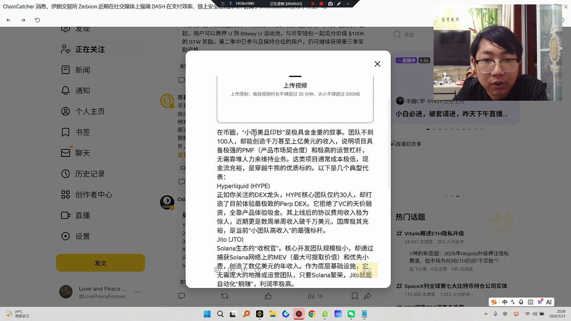Open 设置 settings in sidebar
This screenshot has height=321, width=571.
point(100,236)
